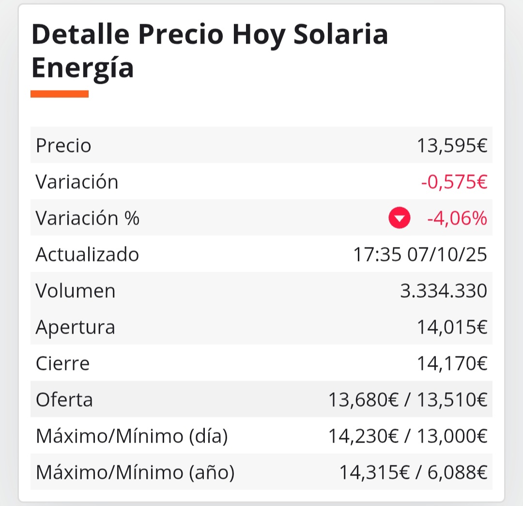523x506 pixels.
Task: Click the -4,06% percentage value
Action: click(457, 218)
